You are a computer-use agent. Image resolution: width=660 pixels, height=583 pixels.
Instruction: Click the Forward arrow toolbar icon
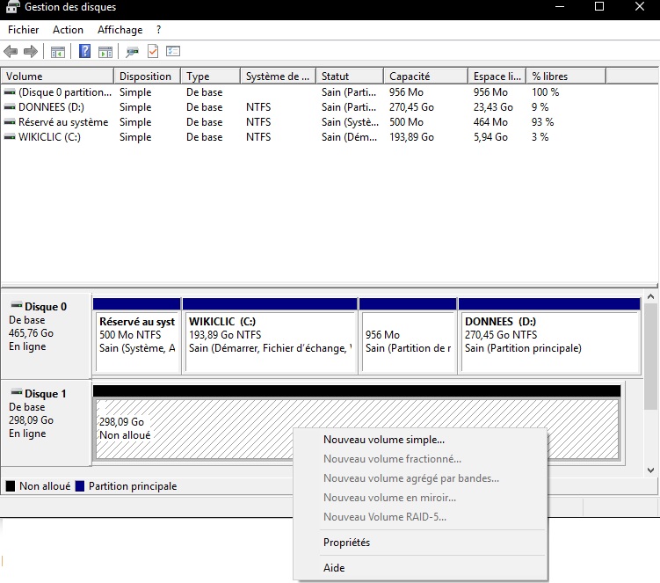pyautogui.click(x=30, y=51)
